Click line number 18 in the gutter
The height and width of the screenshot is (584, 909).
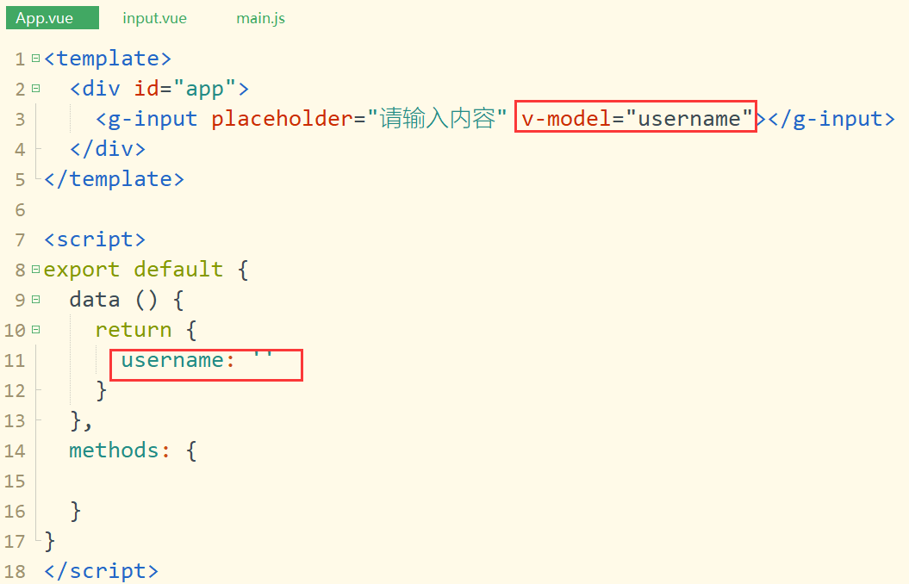15,571
